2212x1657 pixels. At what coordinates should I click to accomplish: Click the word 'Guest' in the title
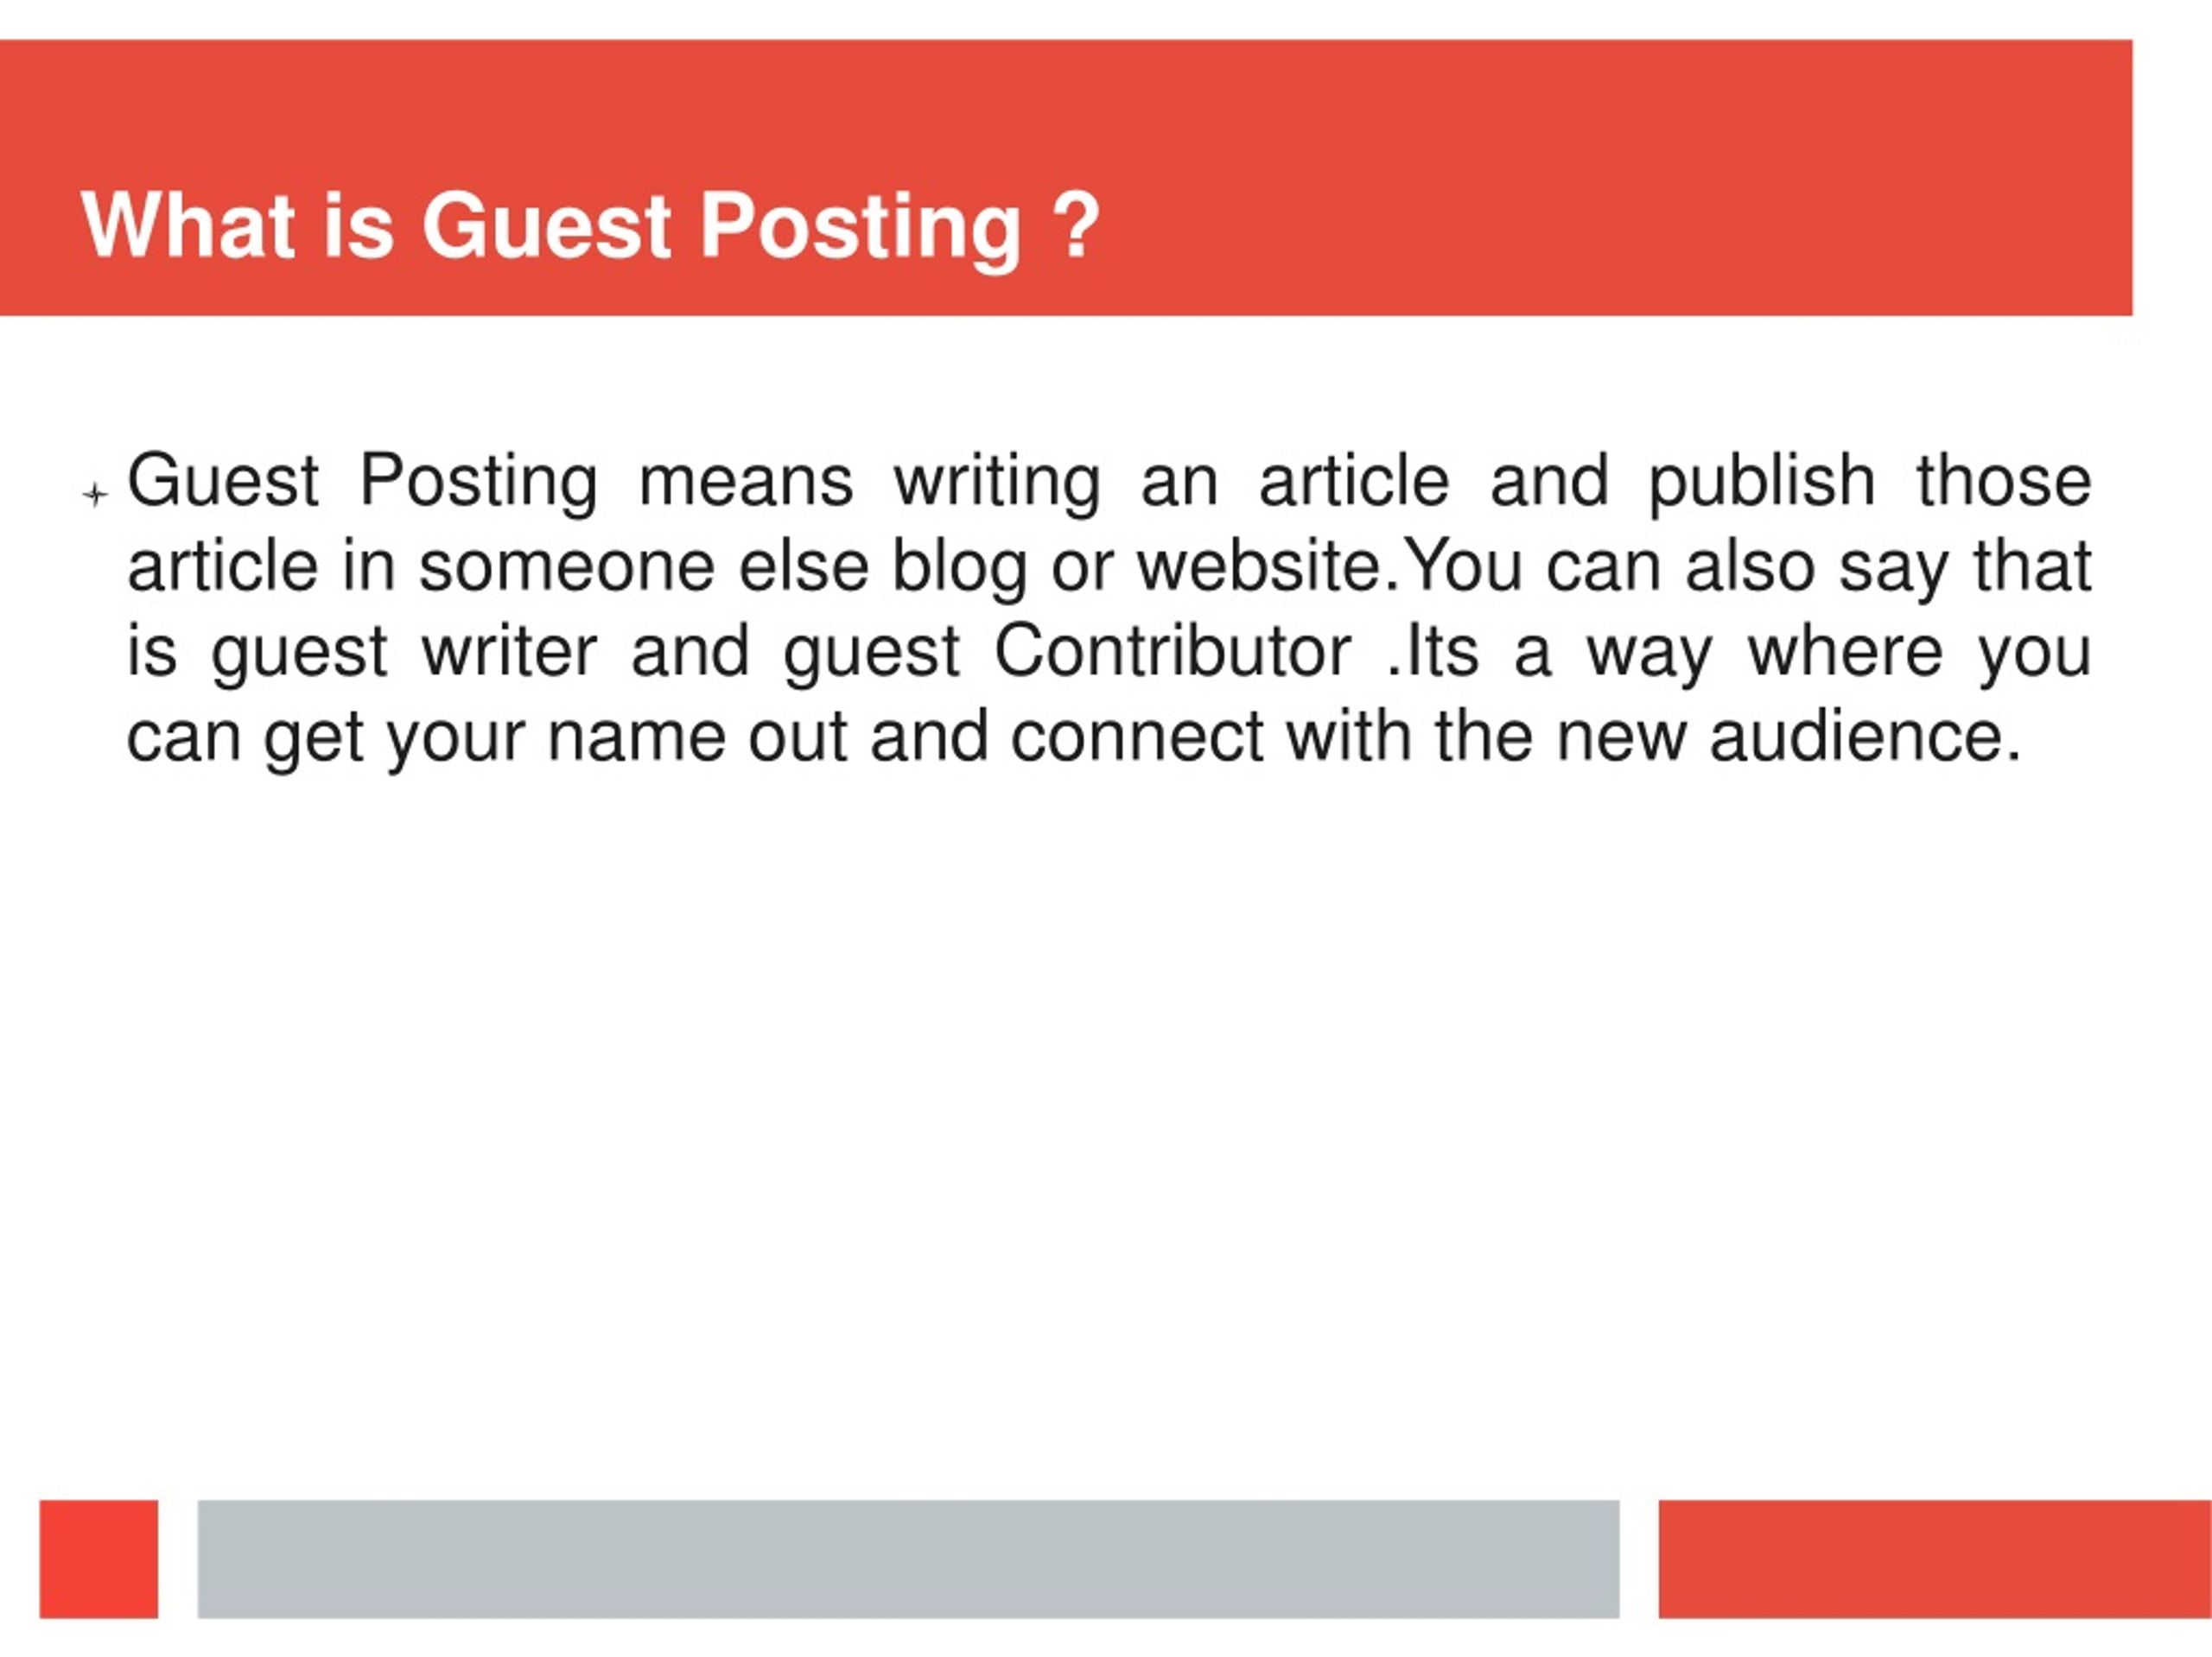[546, 226]
